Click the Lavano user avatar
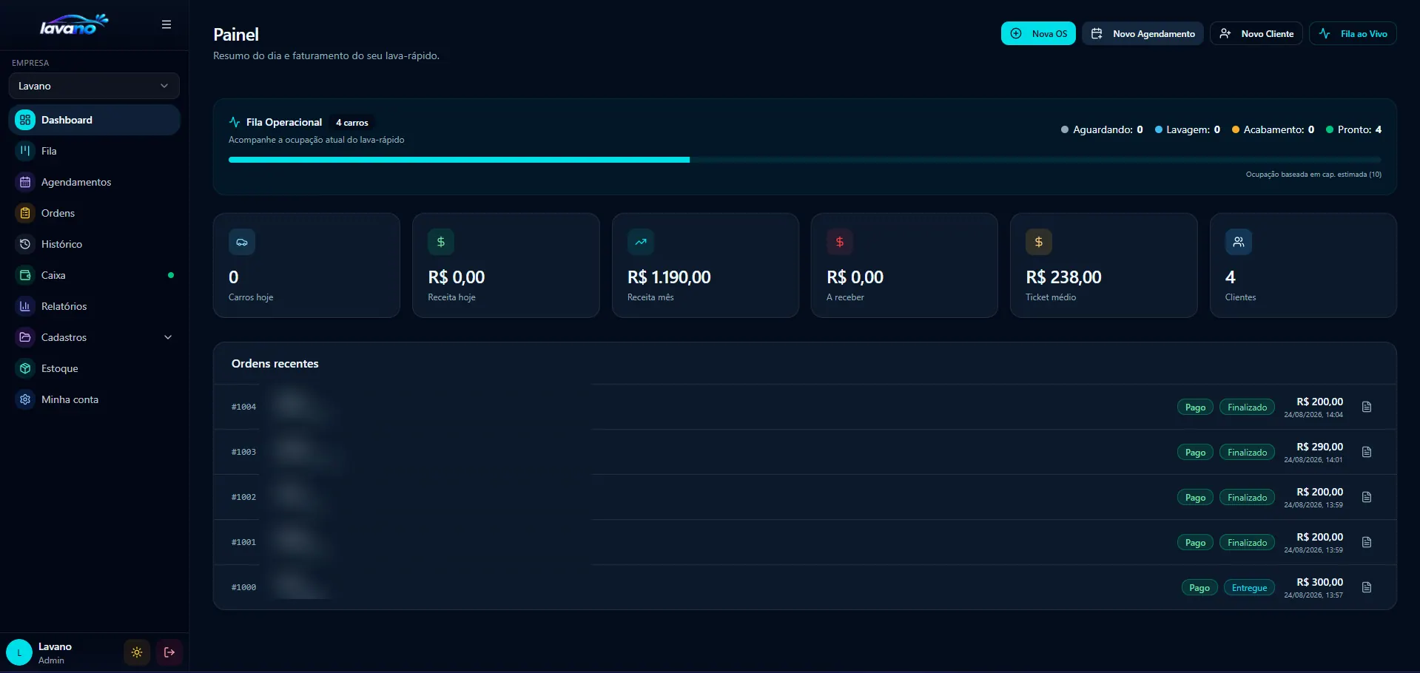The width and height of the screenshot is (1420, 673). coord(19,652)
